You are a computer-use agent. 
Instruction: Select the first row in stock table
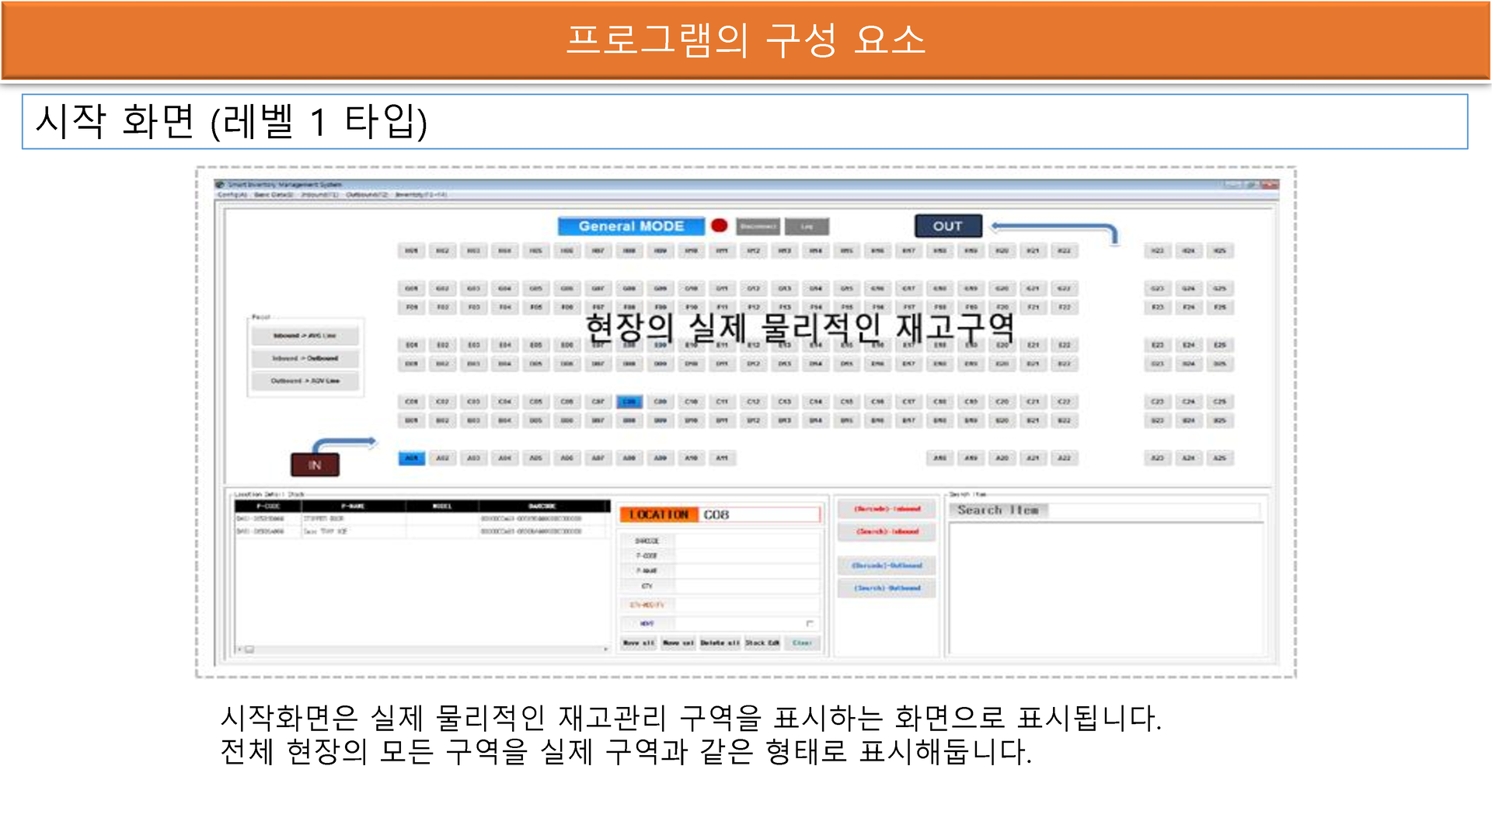(x=422, y=518)
